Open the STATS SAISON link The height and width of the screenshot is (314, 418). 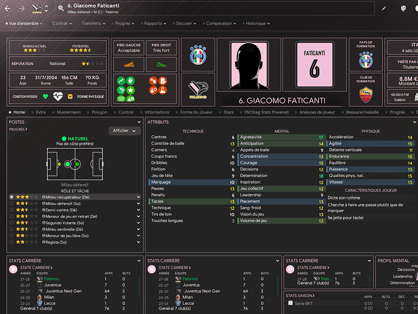pyautogui.click(x=300, y=296)
